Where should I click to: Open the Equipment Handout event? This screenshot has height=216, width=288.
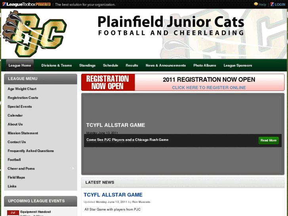pos(35,212)
